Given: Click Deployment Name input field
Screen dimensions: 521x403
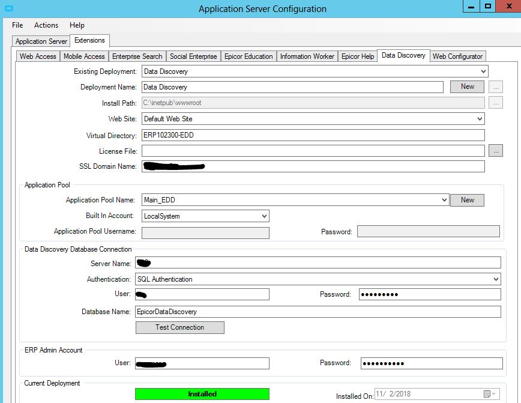Looking at the screenshot, I should click(292, 87).
